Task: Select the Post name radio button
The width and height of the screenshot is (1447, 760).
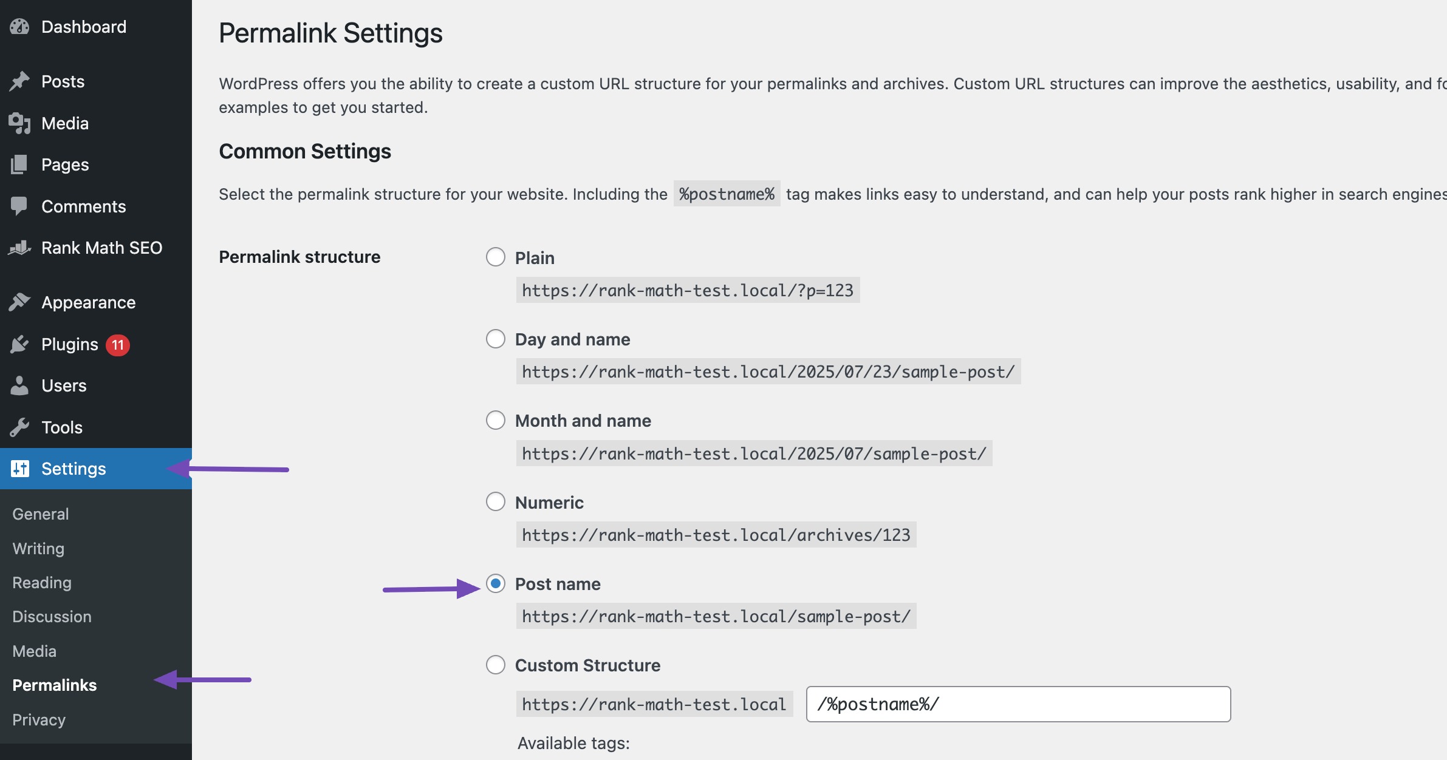Action: (496, 583)
